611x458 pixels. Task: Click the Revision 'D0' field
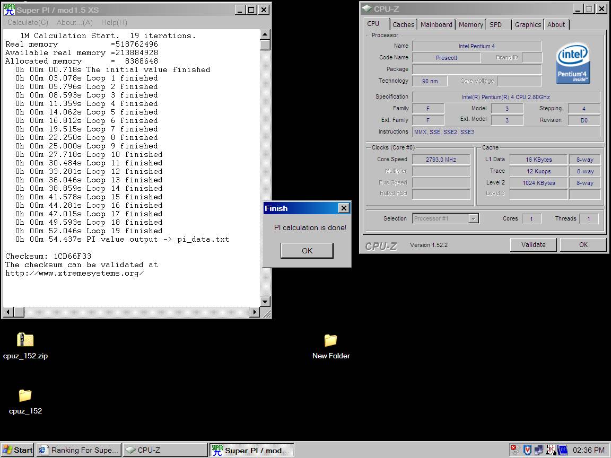pos(584,120)
